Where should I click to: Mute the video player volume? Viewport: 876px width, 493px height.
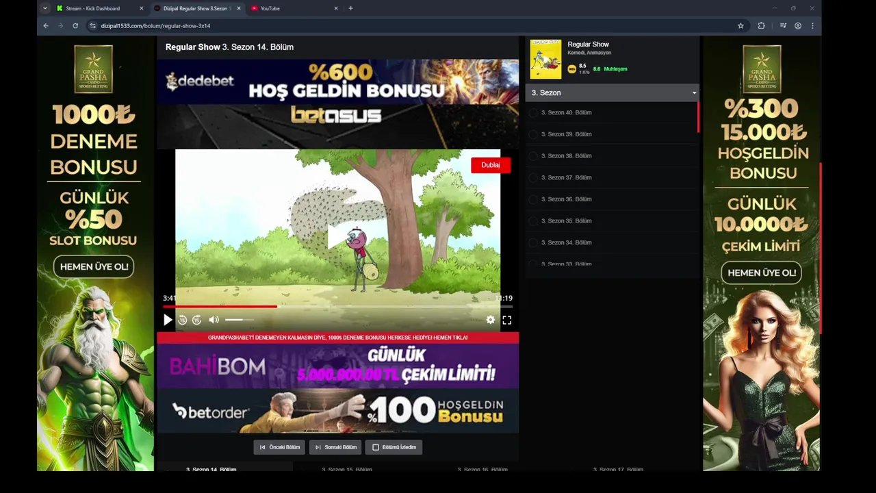[214, 320]
